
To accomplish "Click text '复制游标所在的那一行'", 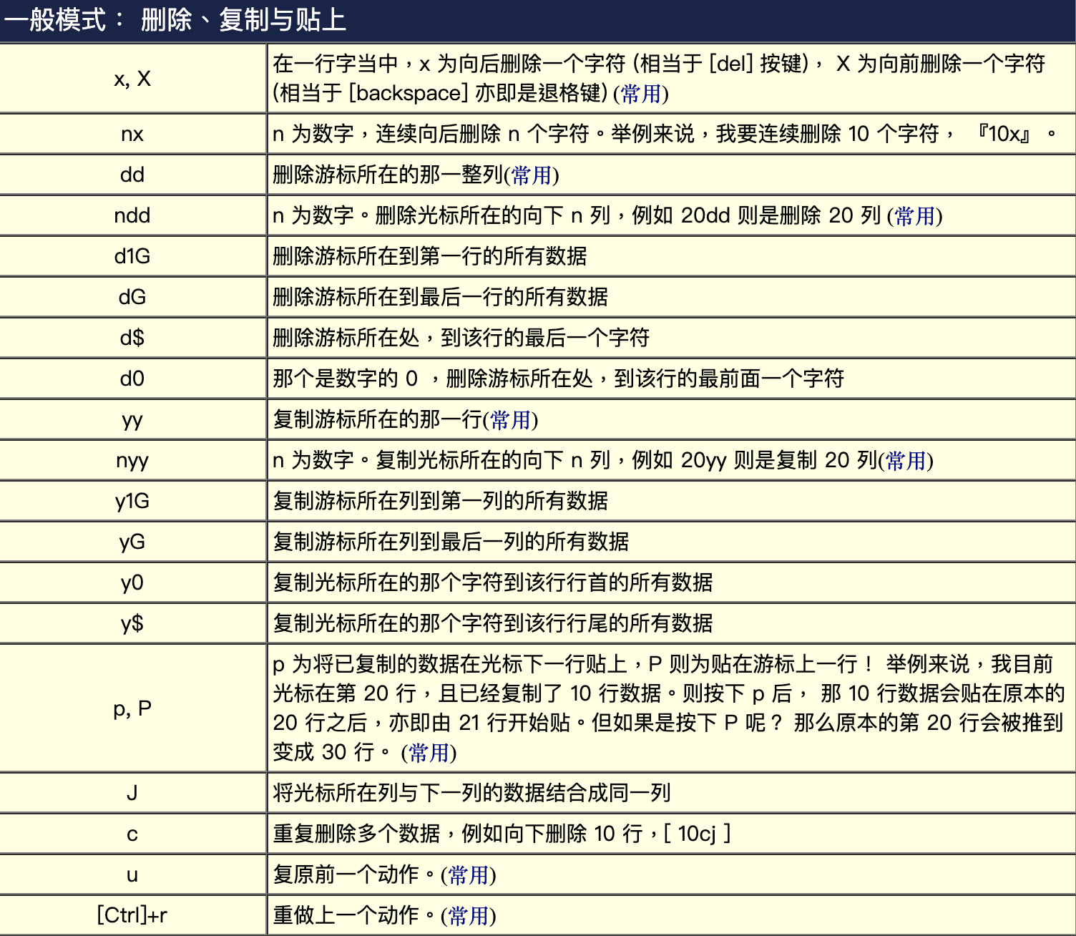I will tap(378, 419).
